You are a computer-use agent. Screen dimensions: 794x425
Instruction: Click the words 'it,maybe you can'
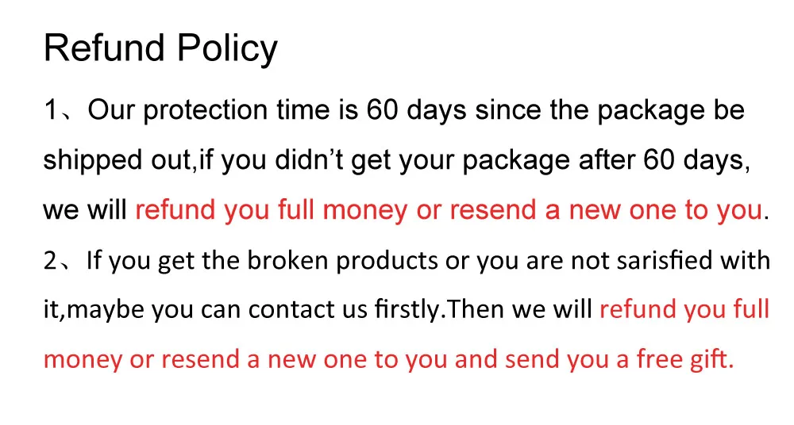(x=118, y=310)
